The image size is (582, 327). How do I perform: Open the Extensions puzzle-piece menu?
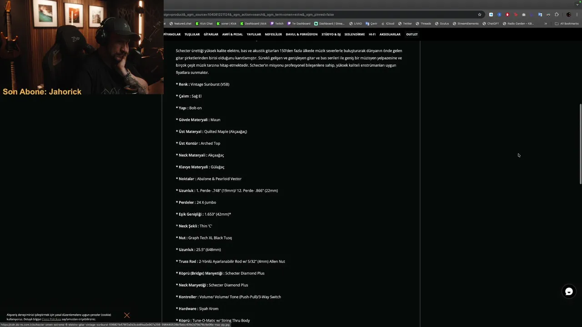pos(557,15)
